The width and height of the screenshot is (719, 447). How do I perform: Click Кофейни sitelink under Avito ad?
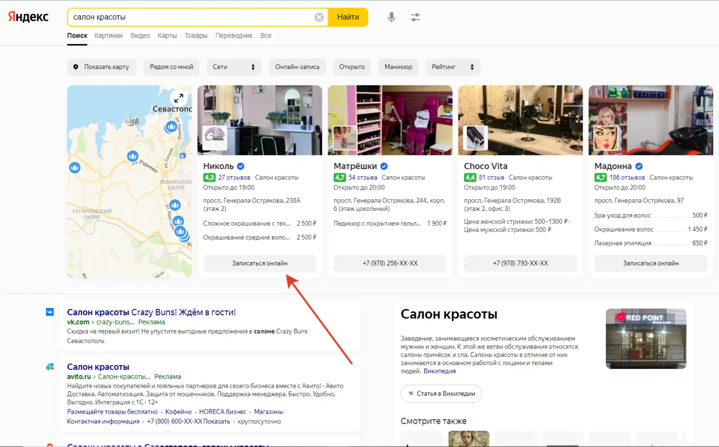[x=178, y=411]
